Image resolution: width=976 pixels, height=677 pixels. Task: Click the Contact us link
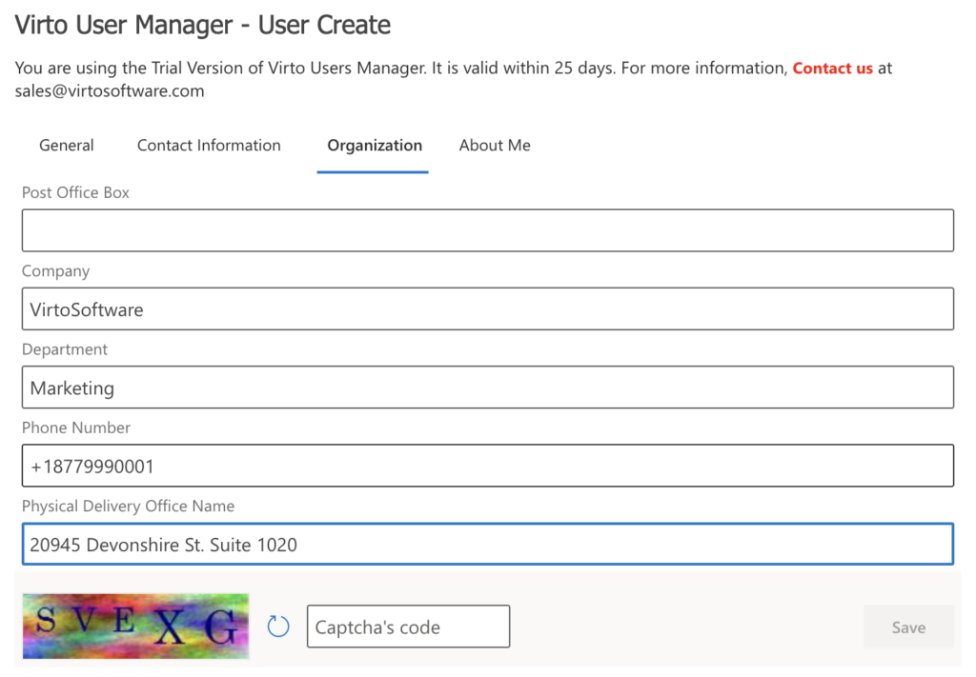(x=833, y=68)
